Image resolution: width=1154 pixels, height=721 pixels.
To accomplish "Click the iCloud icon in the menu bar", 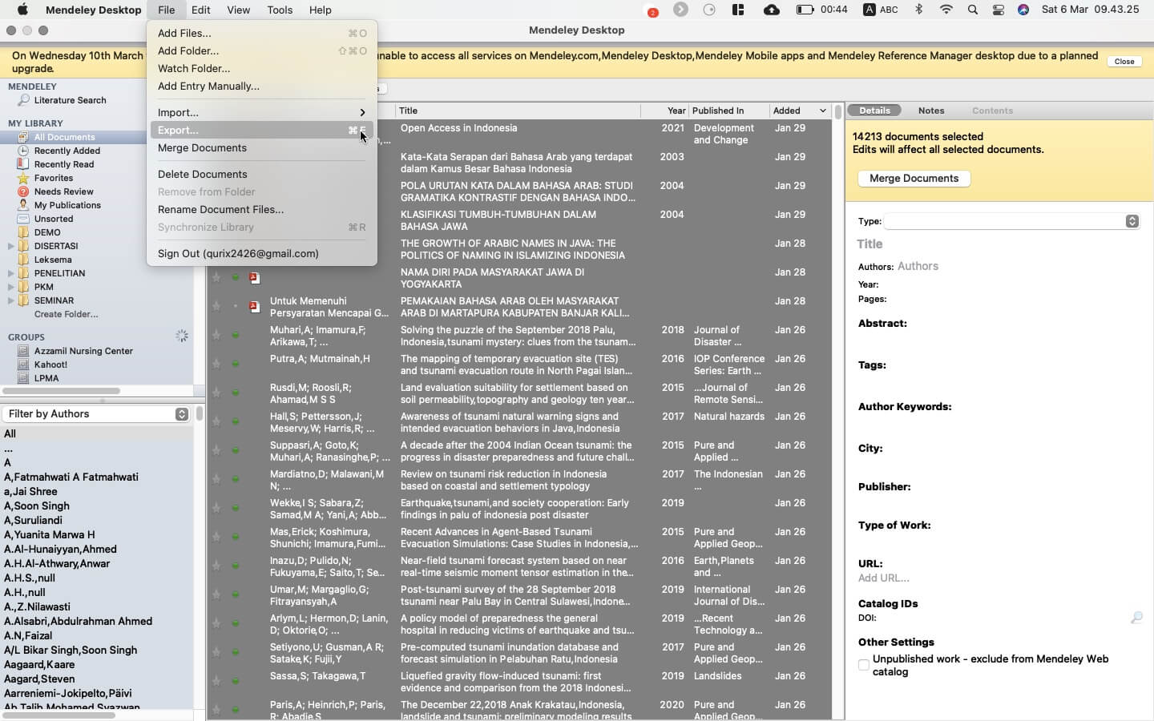I will (x=773, y=10).
